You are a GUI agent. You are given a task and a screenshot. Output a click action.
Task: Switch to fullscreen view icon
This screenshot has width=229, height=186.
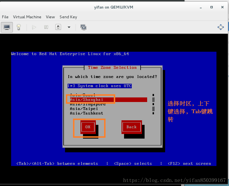click(x=220, y=27)
